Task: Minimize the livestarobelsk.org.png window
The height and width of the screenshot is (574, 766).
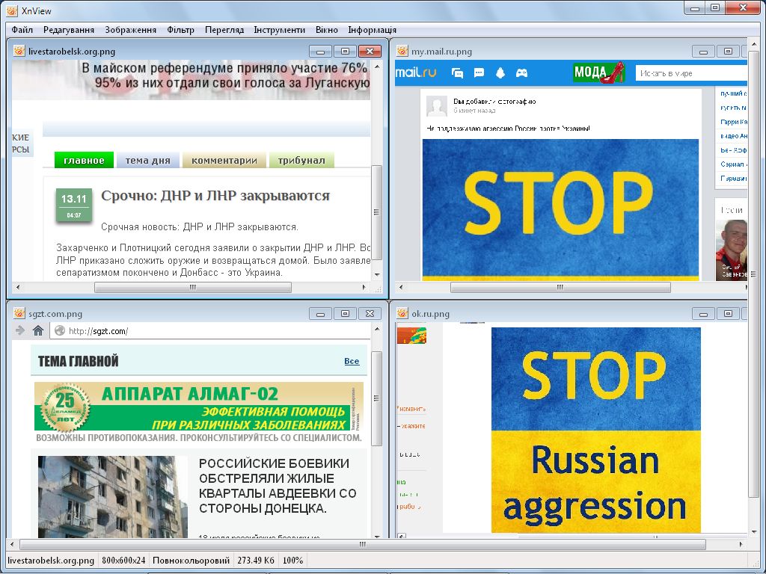Action: click(320, 52)
